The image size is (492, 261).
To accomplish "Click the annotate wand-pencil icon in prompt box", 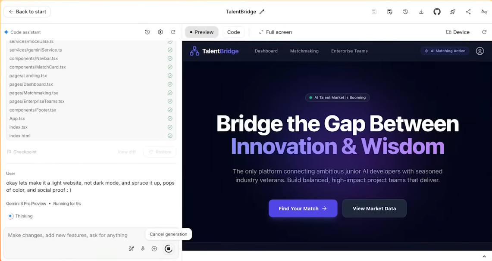I will 132,249.
